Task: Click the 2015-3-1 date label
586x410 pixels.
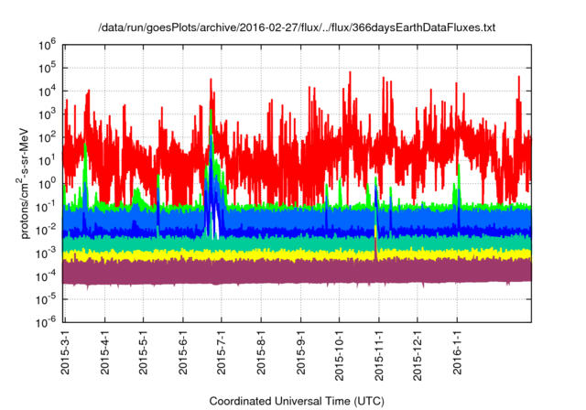Action: (65, 352)
